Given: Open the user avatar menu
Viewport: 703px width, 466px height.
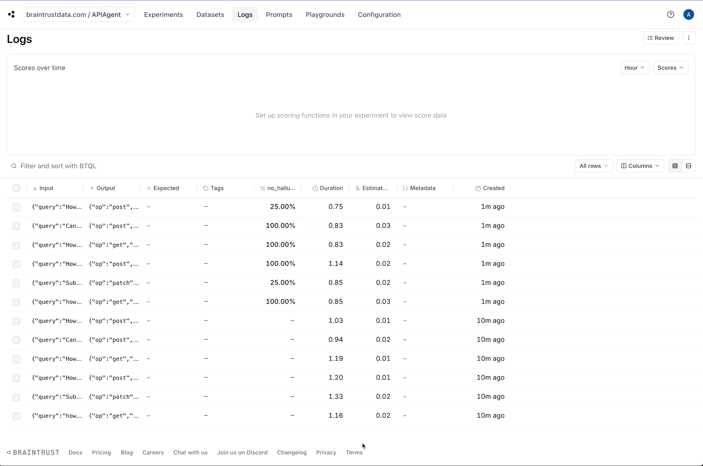Looking at the screenshot, I should [x=688, y=15].
